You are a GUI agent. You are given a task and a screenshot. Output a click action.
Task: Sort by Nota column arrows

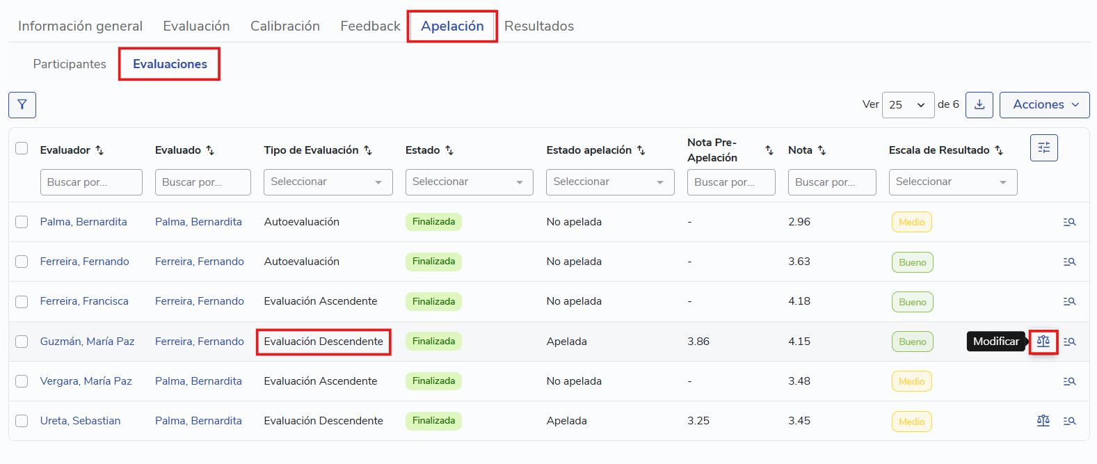[x=822, y=150]
